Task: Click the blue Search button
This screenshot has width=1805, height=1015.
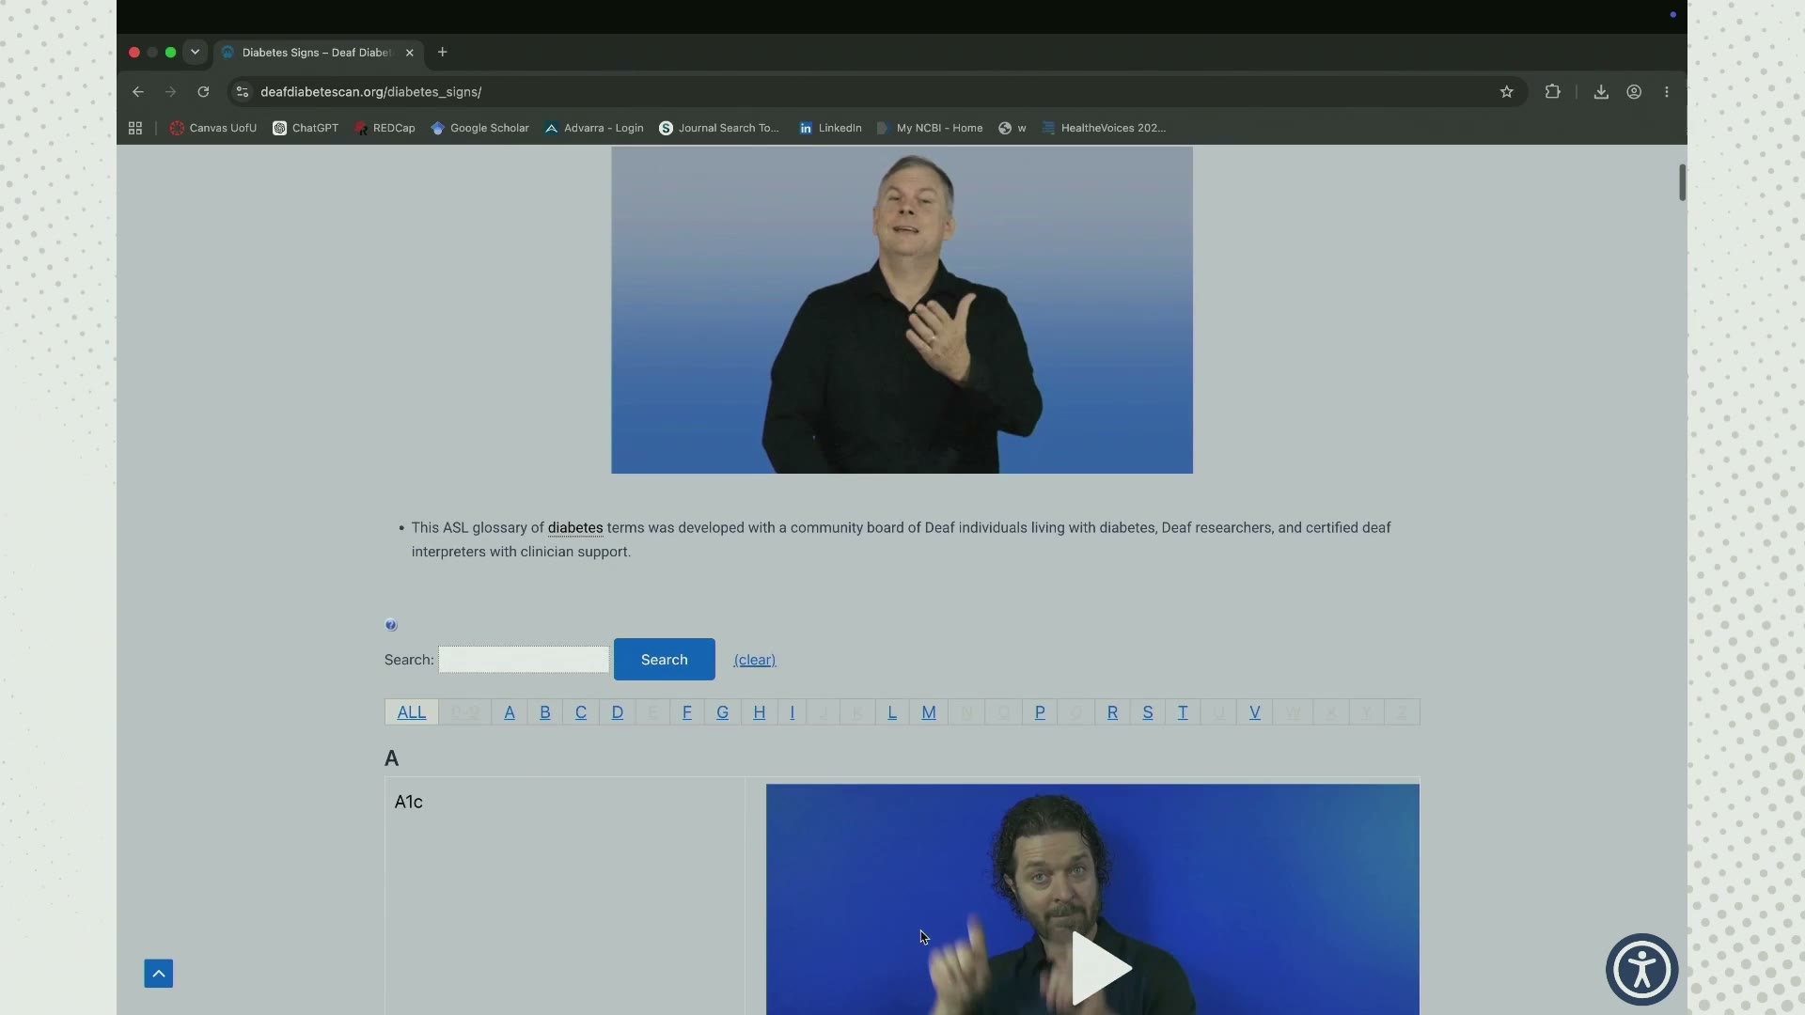Action: [x=665, y=660]
